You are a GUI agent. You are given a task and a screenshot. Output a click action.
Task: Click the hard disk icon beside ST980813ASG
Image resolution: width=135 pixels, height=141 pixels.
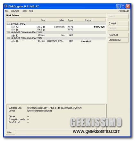(x=8, y=24)
